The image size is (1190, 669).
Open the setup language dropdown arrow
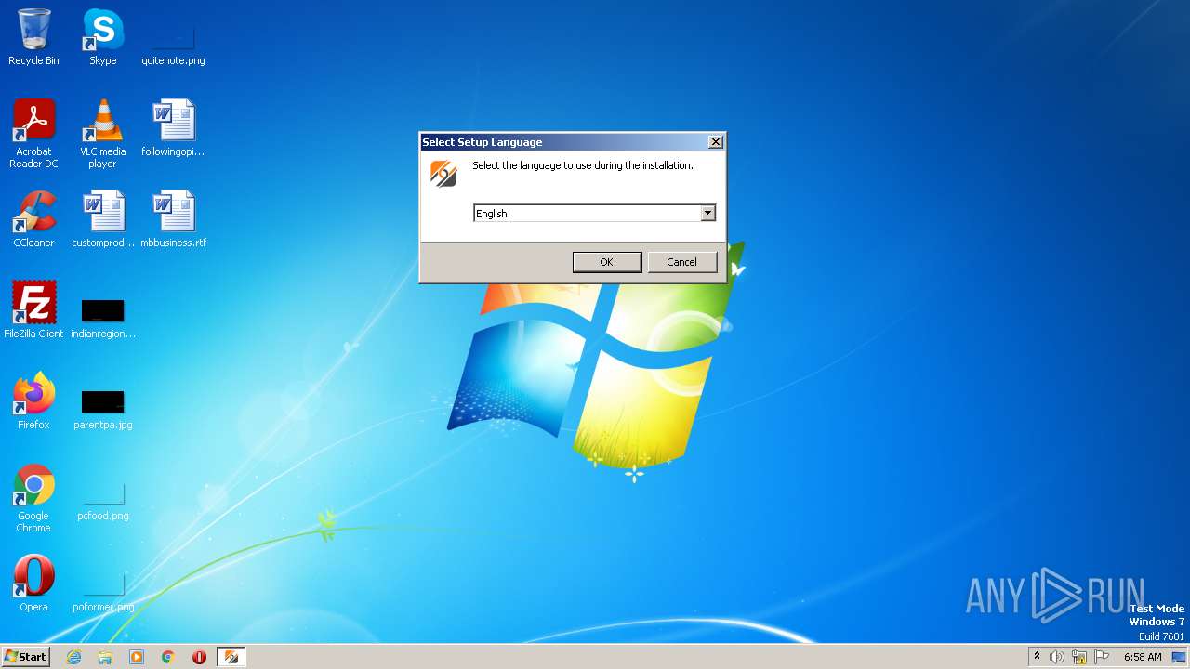tap(707, 213)
